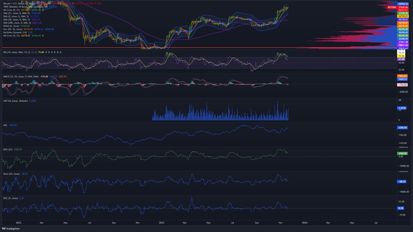Click the yellow 36778.07 price label
Image resolution: width=413 pixels, height=232 pixels.
click(x=403, y=16)
